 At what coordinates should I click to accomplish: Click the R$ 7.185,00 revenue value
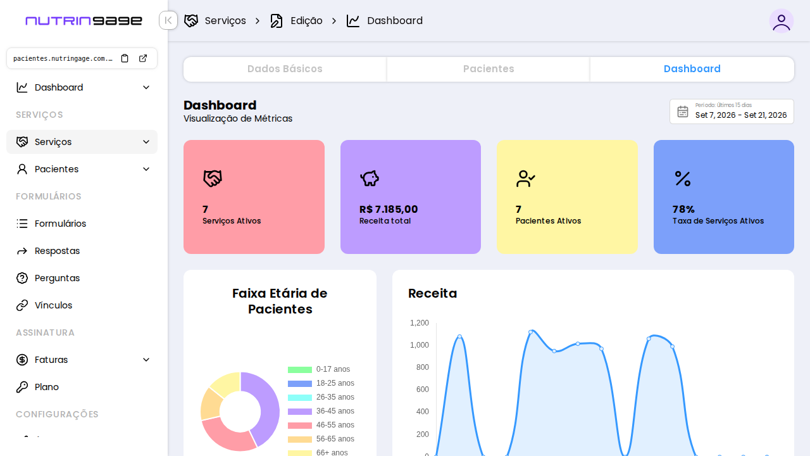(389, 209)
